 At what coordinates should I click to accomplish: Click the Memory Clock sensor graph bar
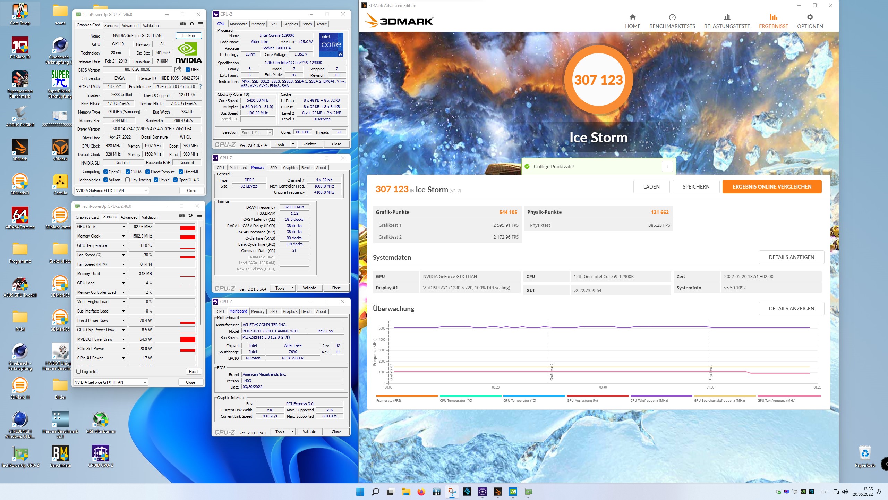click(x=176, y=236)
